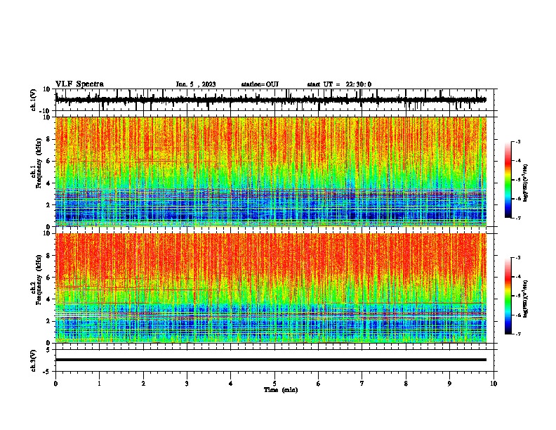Viewport: 556px width, 430px height.
Task: Click the "station=OUJ" header label
Action: point(260,84)
